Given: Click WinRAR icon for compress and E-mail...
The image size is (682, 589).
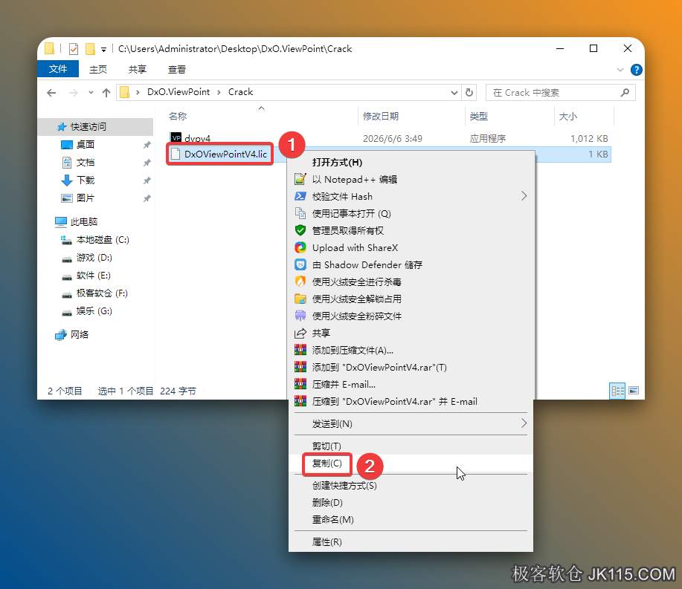Looking at the screenshot, I should (300, 384).
